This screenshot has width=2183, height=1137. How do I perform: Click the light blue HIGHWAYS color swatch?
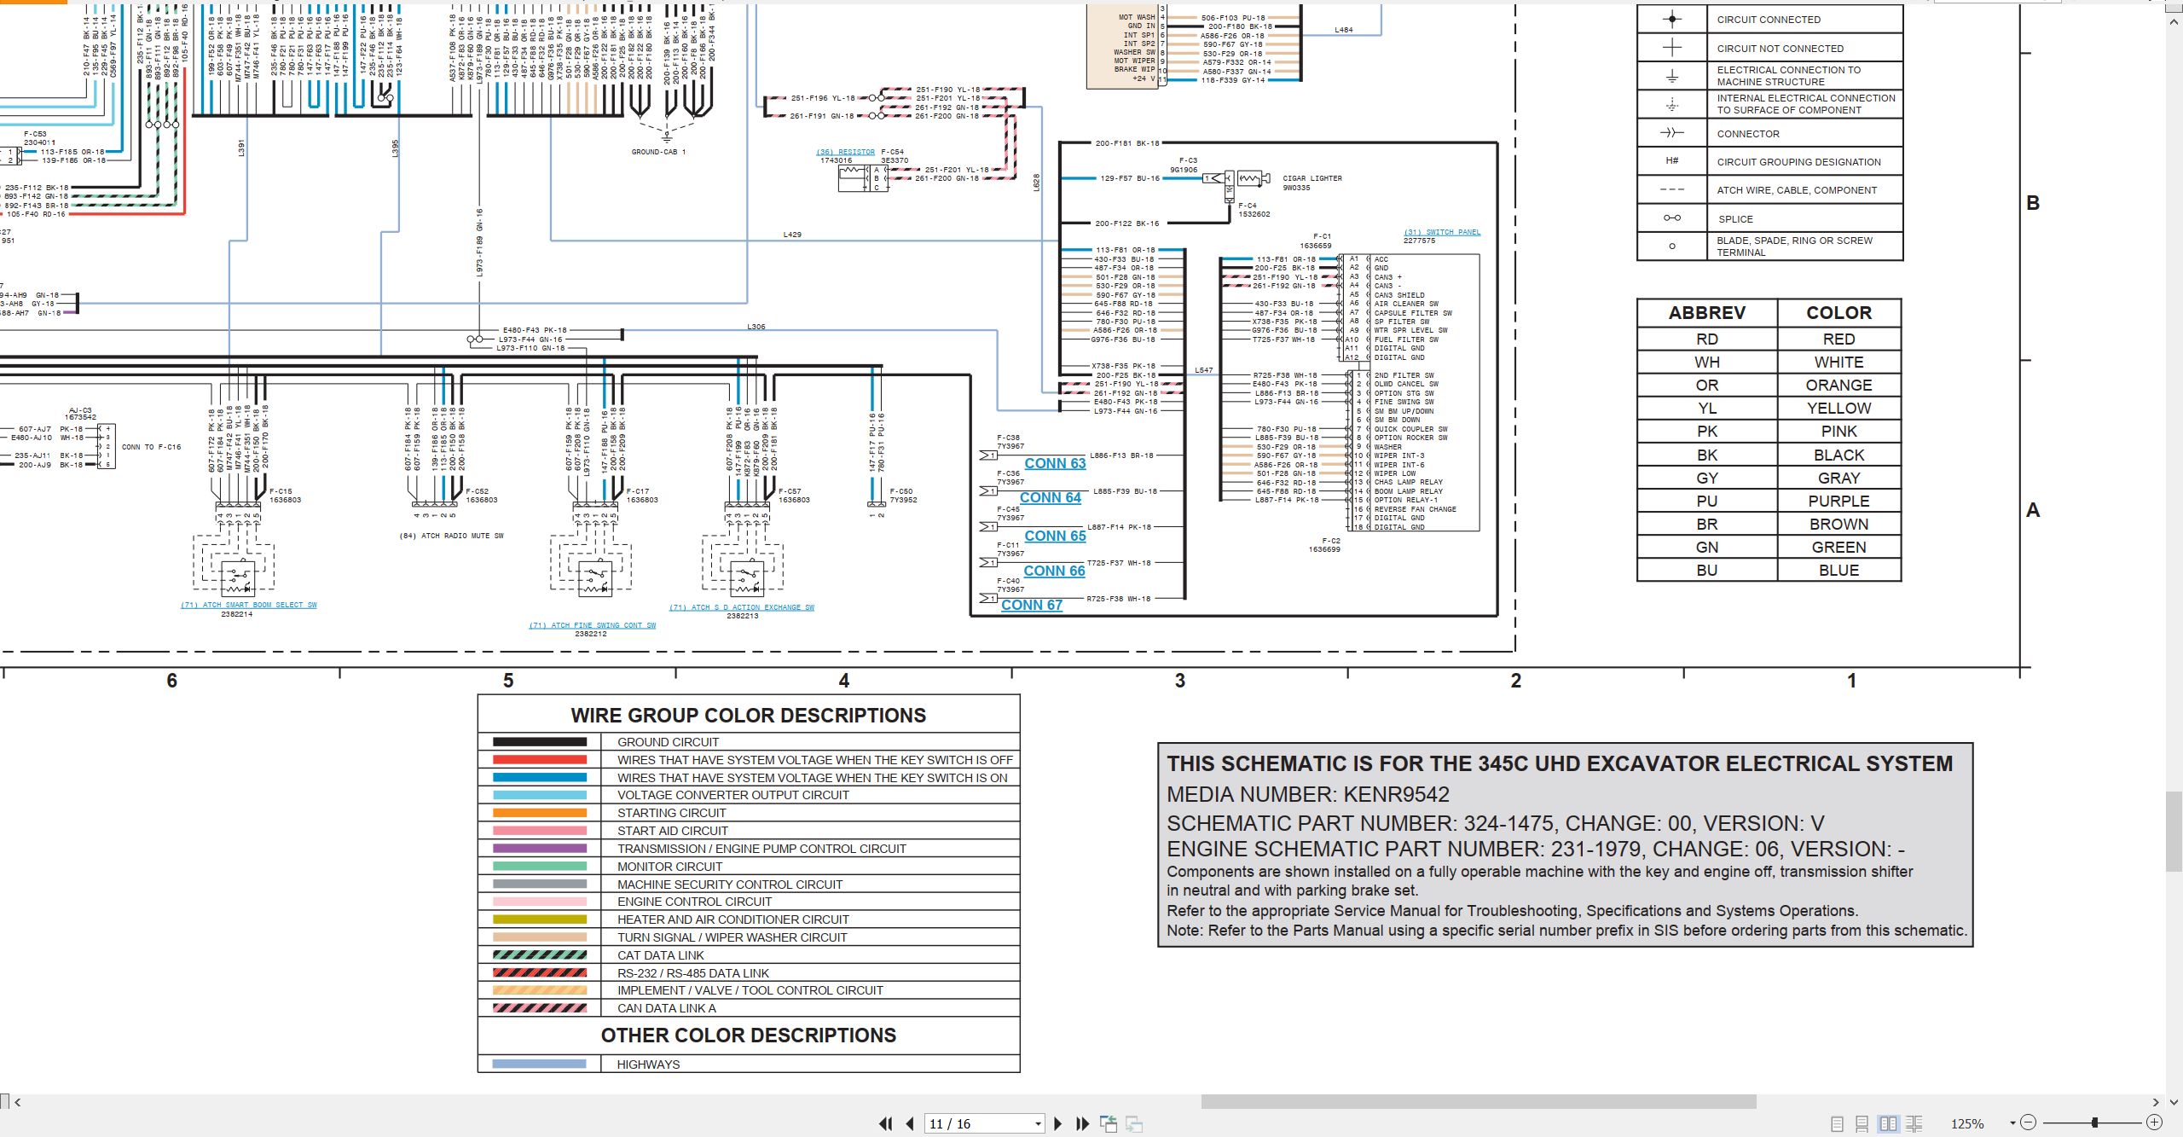coord(539,1064)
